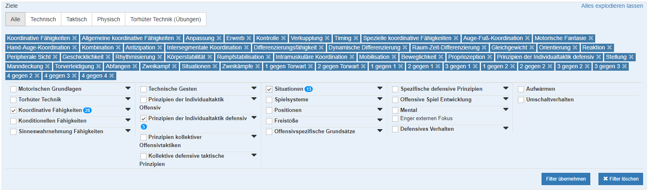Screen dimensions: 648x190
Task: Click x icon on Motorische Fantasie tag
Action: [x=591, y=38]
